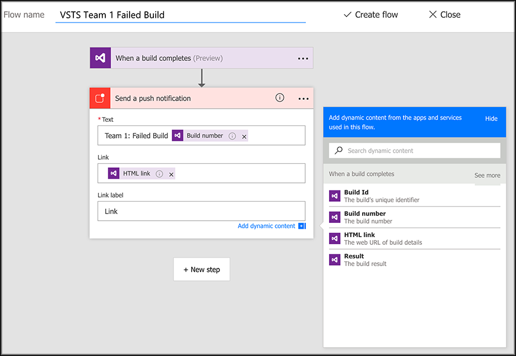The height and width of the screenshot is (356, 516).
Task: Click the Visual Studio icon on build trigger
Action: click(100, 58)
